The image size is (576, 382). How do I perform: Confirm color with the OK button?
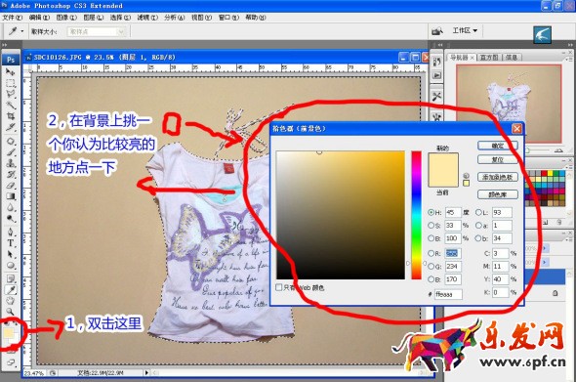coord(498,146)
